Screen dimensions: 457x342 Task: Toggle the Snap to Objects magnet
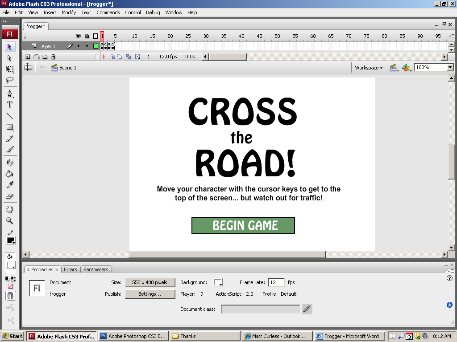tap(10, 296)
